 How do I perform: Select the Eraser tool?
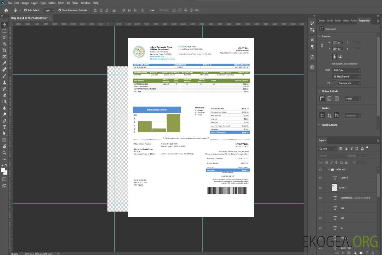[5, 95]
